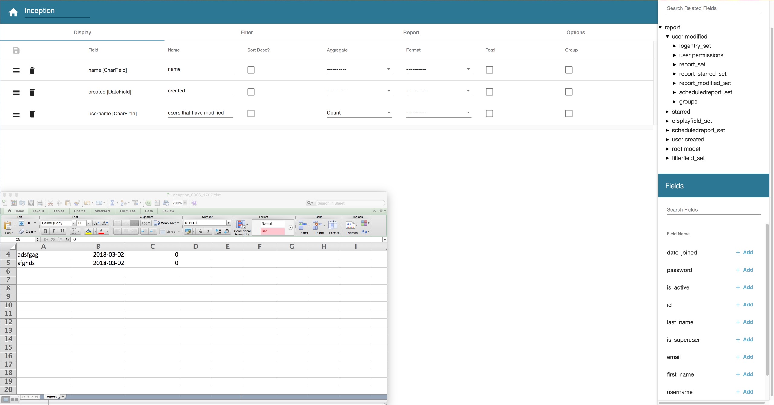This screenshot has width=774, height=405.
Task: Delete the username CharField row
Action: pos(32,114)
